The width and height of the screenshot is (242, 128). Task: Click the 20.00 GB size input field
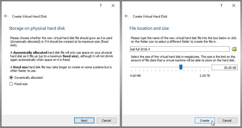224,68
